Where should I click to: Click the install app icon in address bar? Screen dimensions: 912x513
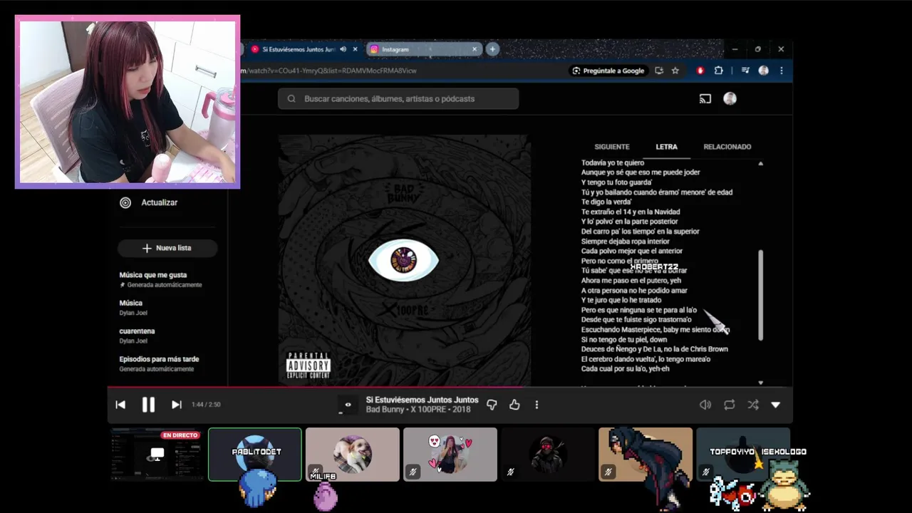tap(659, 71)
